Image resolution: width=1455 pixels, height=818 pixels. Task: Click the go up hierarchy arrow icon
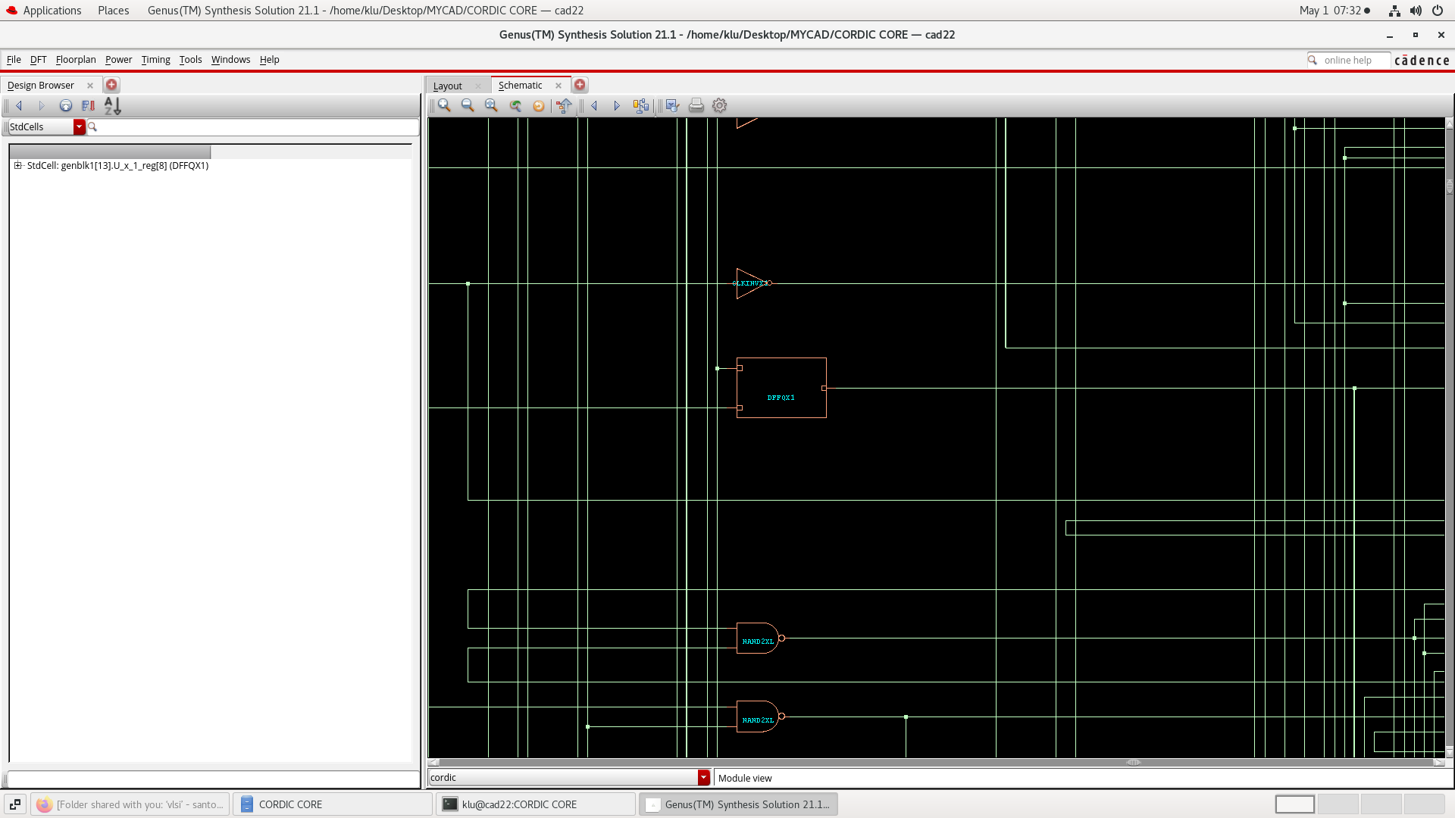(x=564, y=106)
